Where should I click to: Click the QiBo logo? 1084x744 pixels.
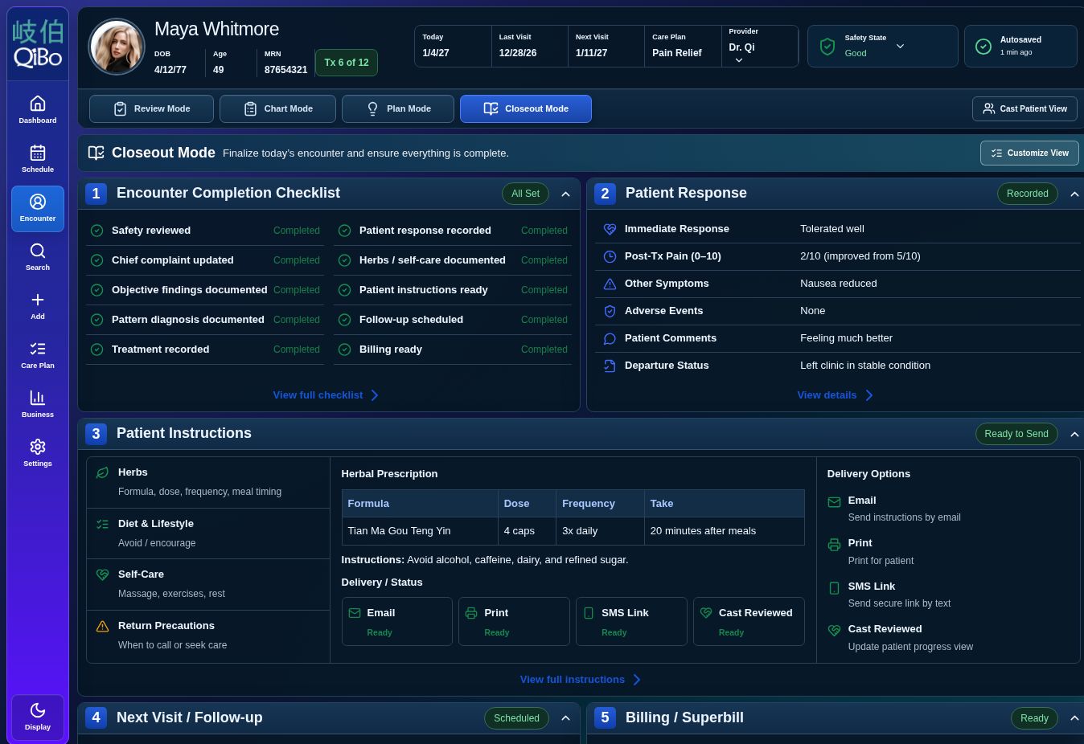38,44
